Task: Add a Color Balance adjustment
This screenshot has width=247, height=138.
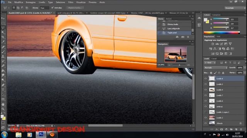Action: [215, 49]
